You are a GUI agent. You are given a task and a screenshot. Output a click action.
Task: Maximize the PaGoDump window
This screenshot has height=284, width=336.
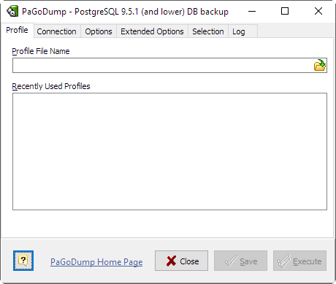[285, 11]
